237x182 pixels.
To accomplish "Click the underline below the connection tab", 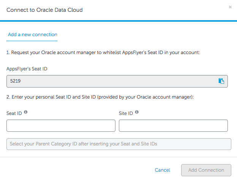I will pyautogui.click(x=32, y=40).
